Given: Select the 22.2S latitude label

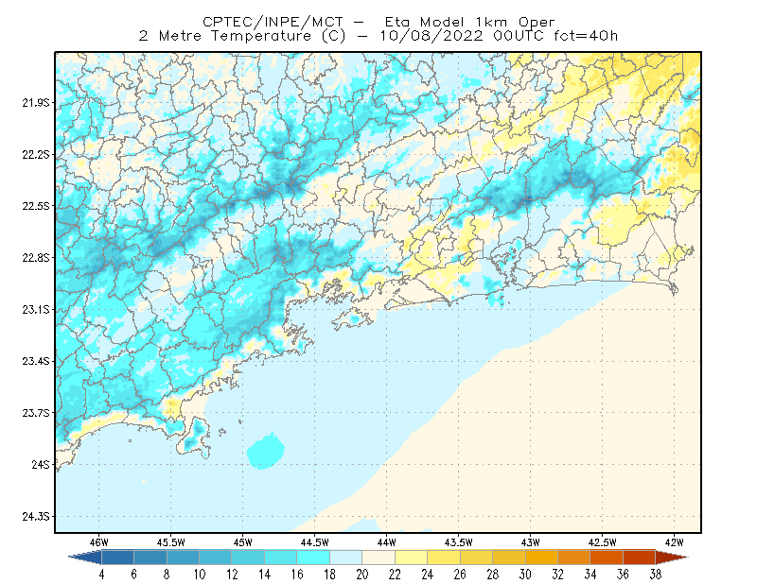Looking at the screenshot, I should click(36, 154).
